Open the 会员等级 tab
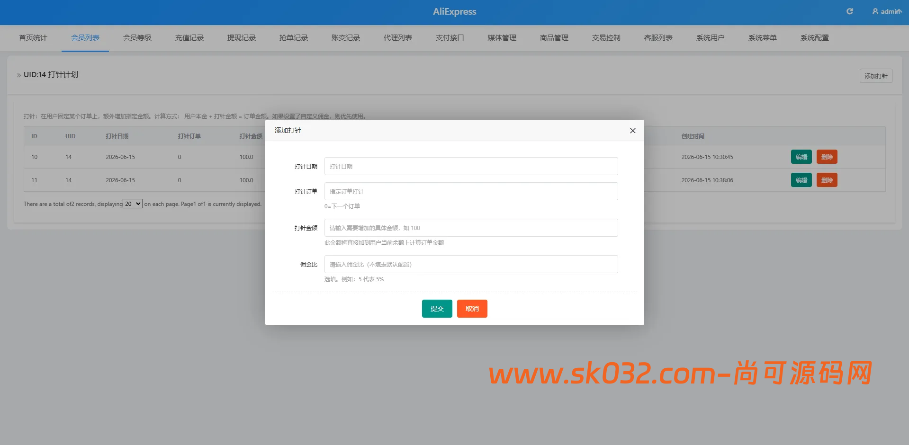 tap(137, 38)
